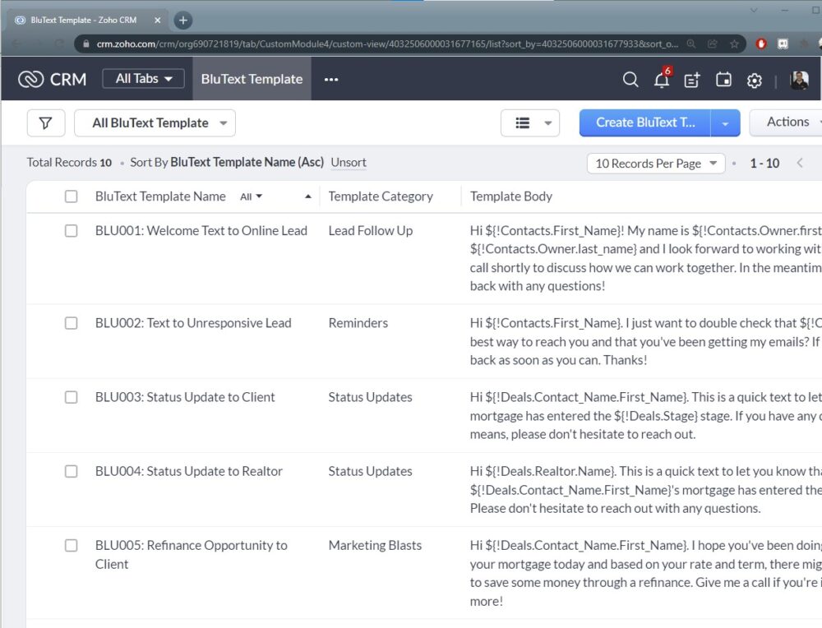Select checkbox for BLU003 Status Update to Client

(x=72, y=397)
